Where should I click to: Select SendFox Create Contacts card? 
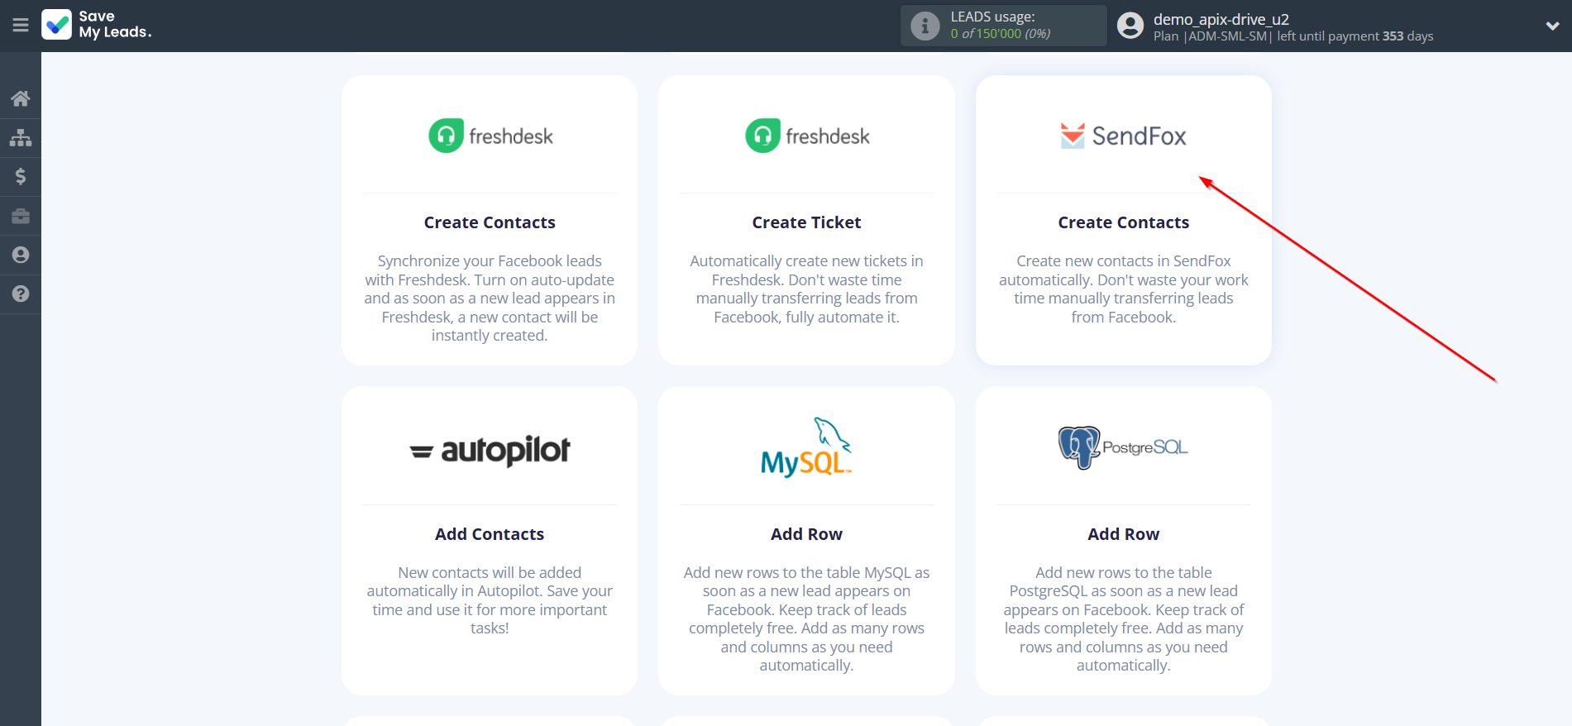(1123, 220)
